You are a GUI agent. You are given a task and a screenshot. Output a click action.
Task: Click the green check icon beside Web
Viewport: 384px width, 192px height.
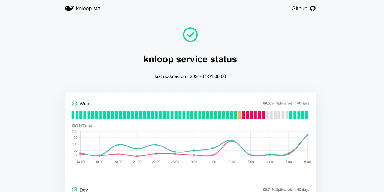coord(74,103)
